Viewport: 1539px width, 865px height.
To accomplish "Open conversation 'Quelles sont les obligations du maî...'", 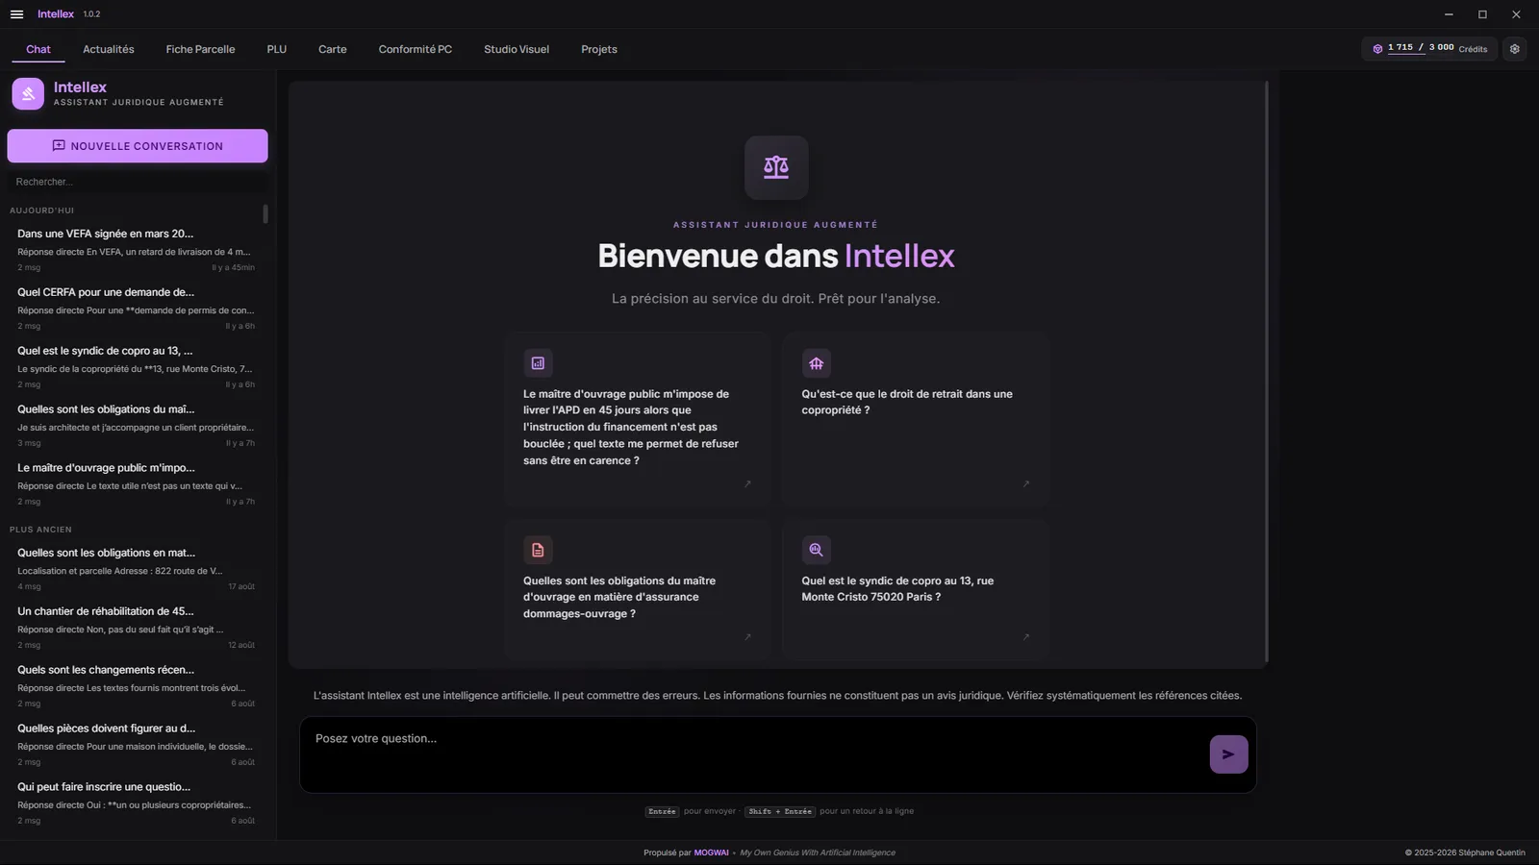I will click(x=136, y=426).
